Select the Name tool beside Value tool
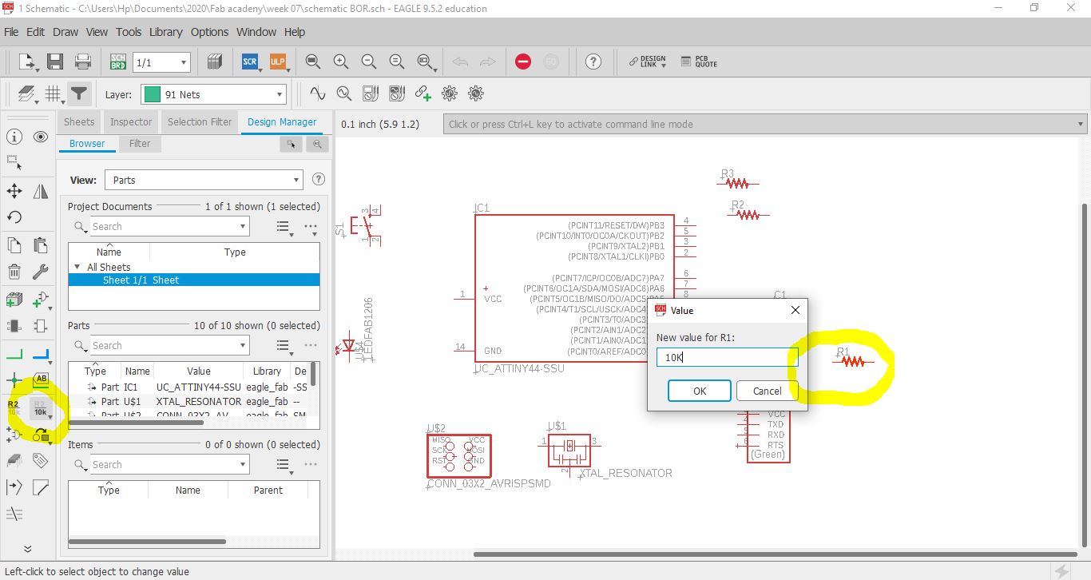The height and width of the screenshot is (580, 1091). [14, 407]
